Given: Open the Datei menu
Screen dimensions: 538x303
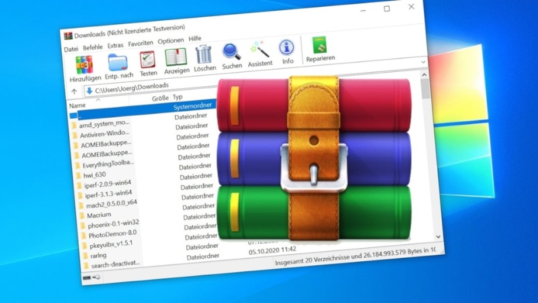Looking at the screenshot, I should click(71, 49).
